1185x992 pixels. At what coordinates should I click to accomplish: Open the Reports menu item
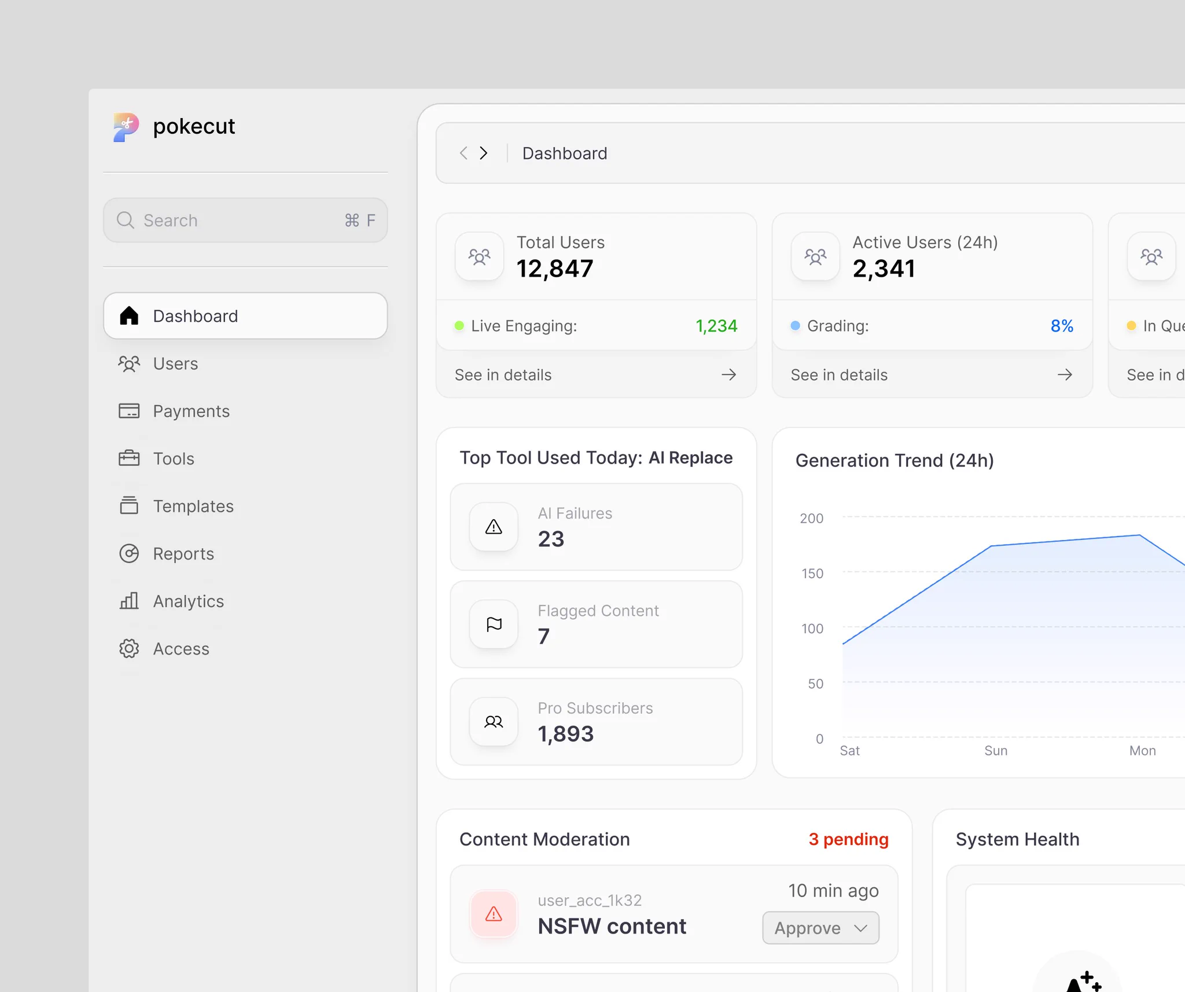pos(245,553)
